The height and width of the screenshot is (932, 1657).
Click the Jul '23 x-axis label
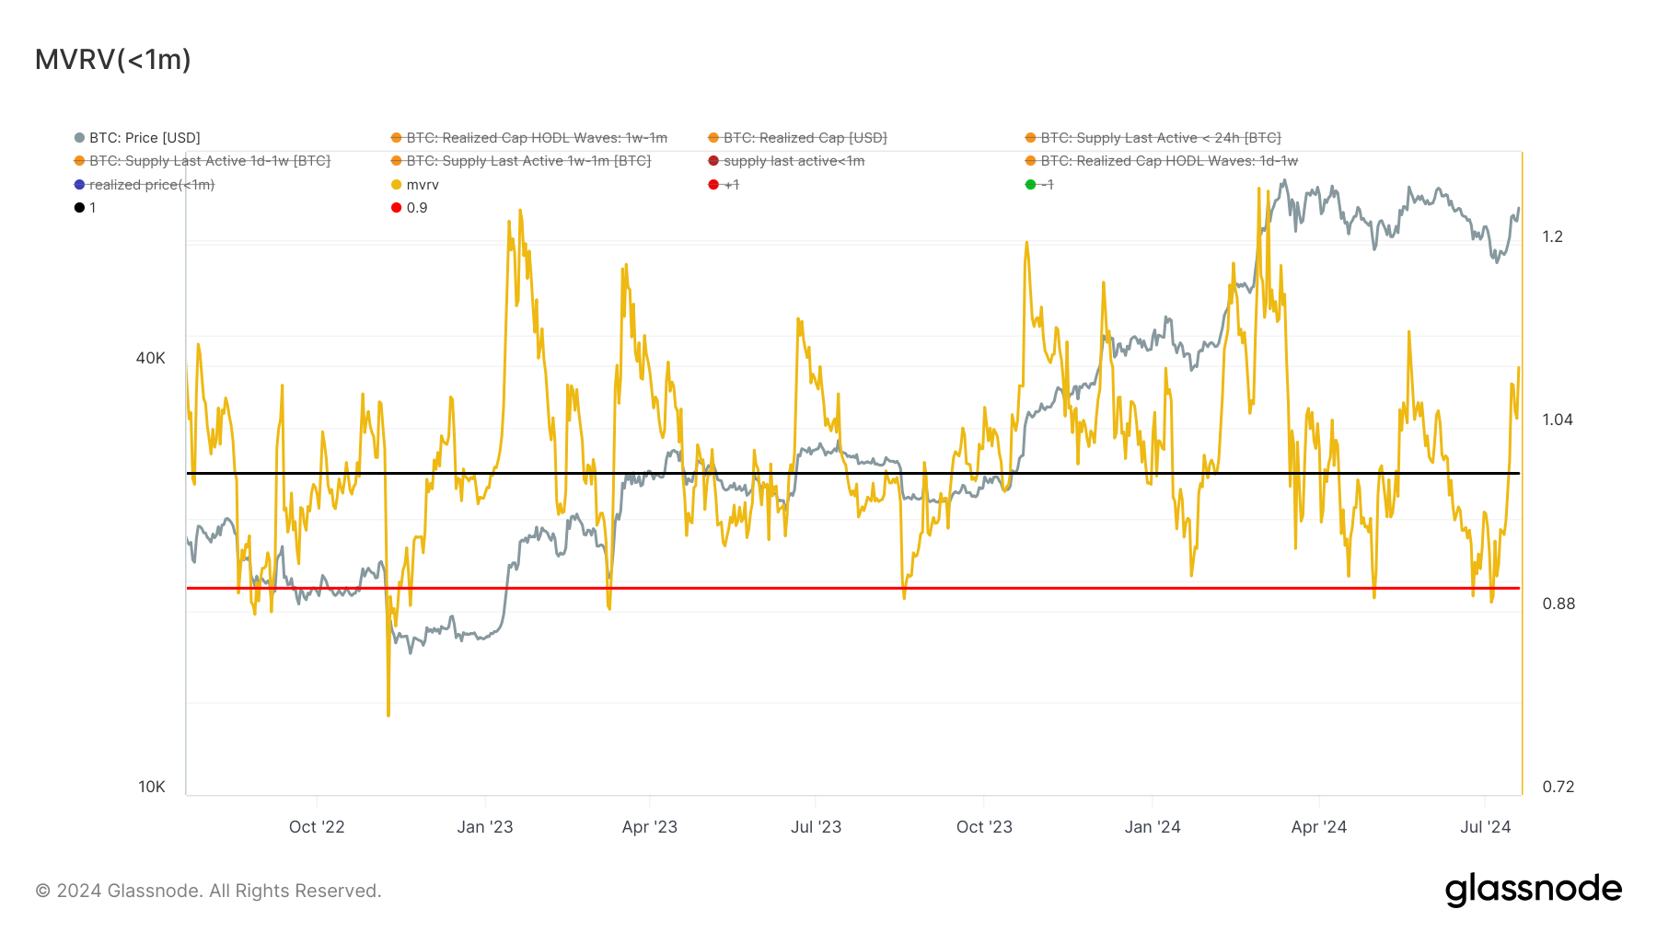point(817,827)
